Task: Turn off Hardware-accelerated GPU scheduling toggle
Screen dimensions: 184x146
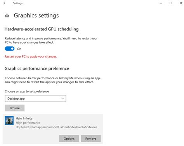Action: [10, 49]
